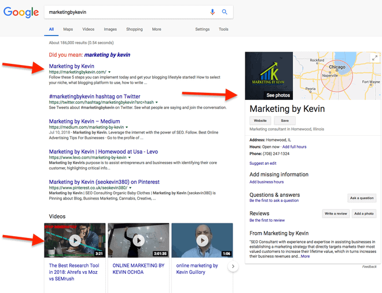
Task: Click the blue search magnifier icon
Action: pos(225,12)
